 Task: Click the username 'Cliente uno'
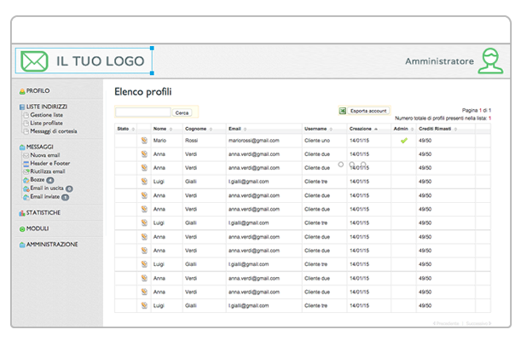tap(317, 141)
